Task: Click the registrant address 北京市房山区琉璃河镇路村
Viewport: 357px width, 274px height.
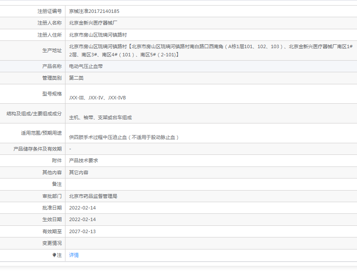Action: point(98,35)
